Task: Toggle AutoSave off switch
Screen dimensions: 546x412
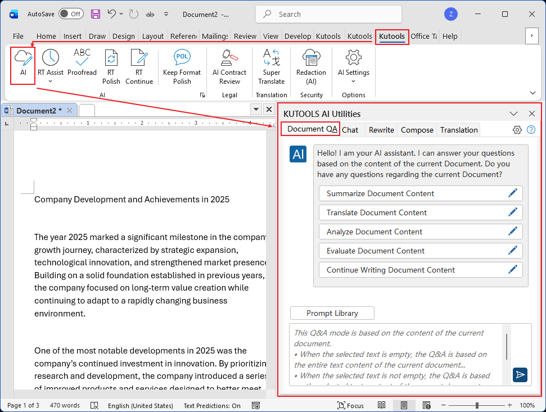Action: point(71,14)
